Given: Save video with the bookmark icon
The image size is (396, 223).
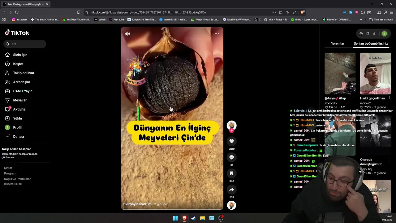Looking at the screenshot, I should 231,173.
